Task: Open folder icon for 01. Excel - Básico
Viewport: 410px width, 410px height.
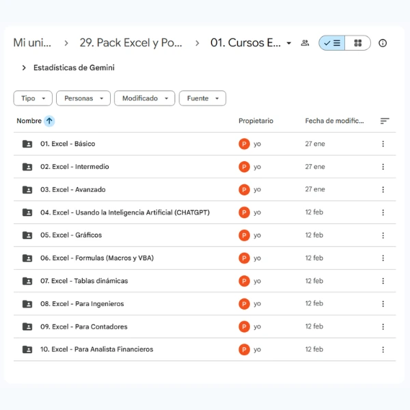Action: 27,143
